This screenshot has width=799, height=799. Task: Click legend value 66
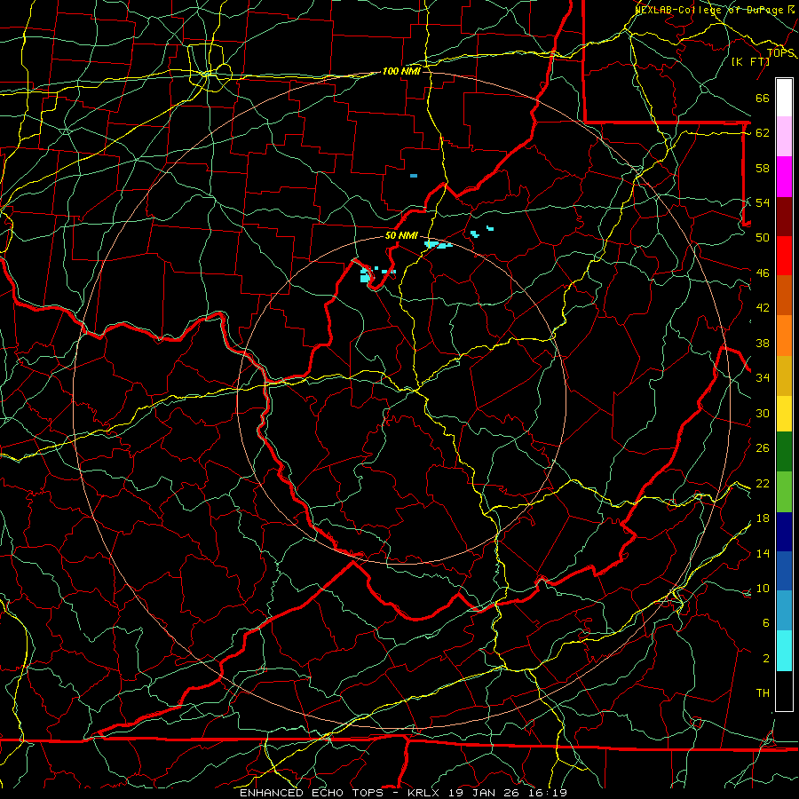coord(763,99)
